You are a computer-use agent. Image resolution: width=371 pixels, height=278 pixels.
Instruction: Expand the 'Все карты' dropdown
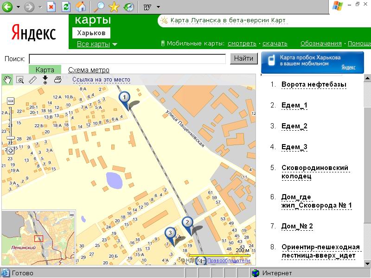[x=97, y=44]
